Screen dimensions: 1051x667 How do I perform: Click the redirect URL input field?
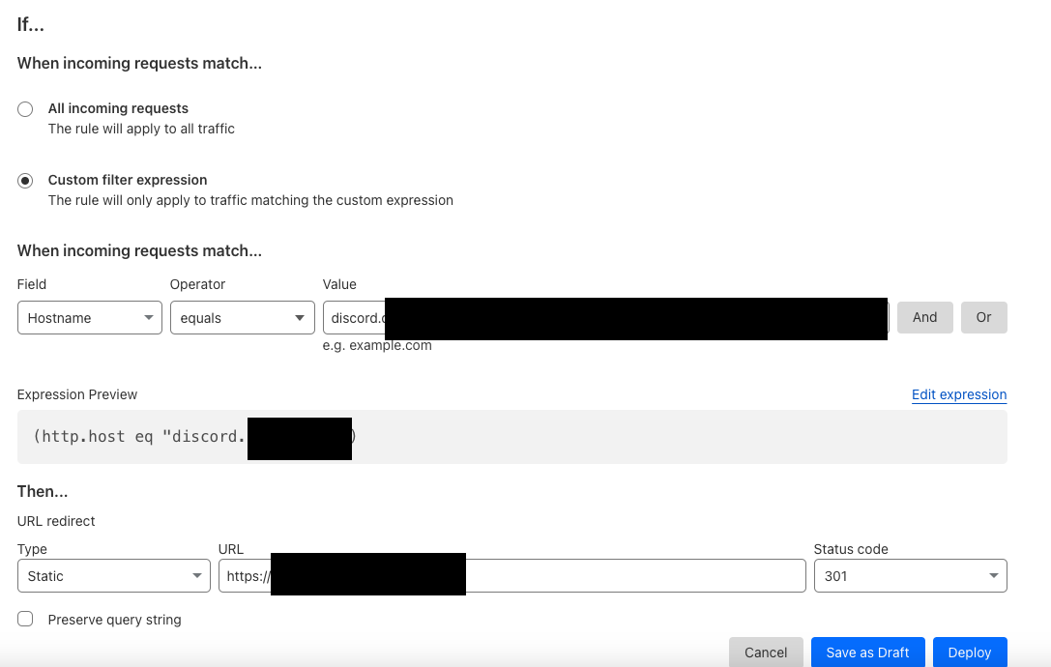click(512, 576)
